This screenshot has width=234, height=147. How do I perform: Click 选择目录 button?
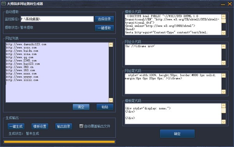(104, 19)
